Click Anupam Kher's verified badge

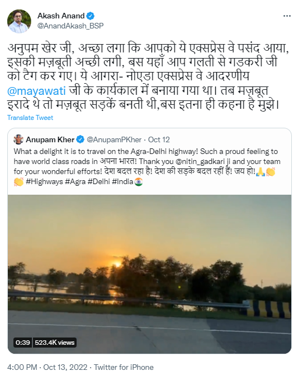coord(80,139)
